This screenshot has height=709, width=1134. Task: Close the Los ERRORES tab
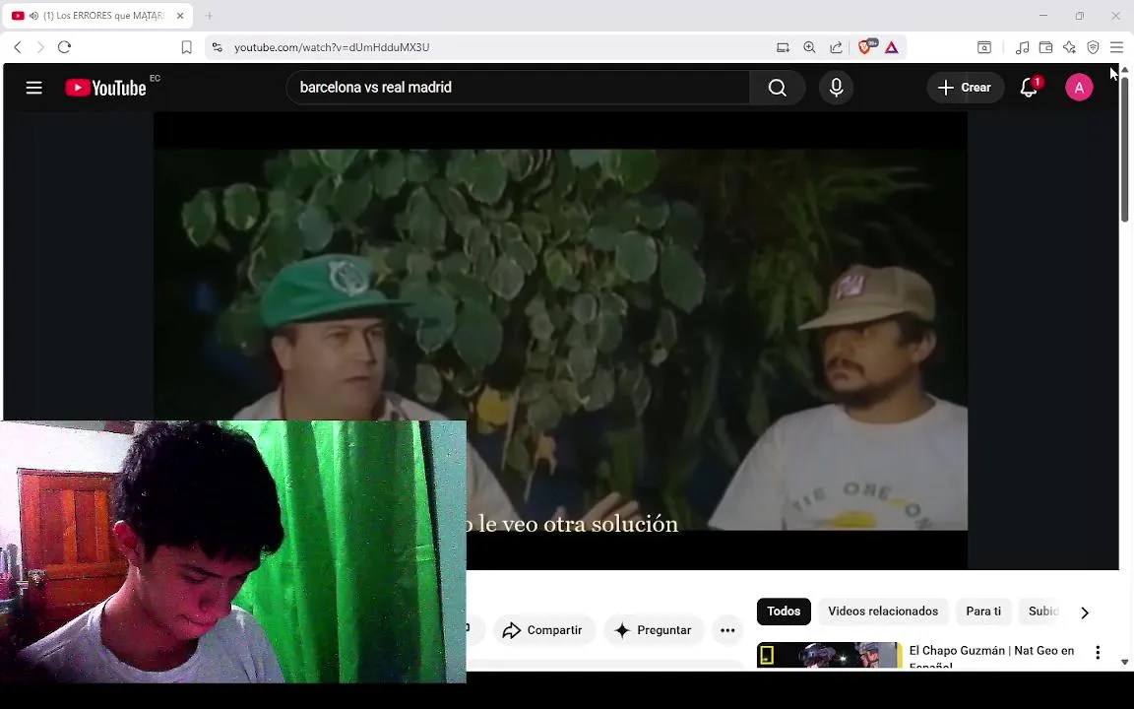(180, 15)
